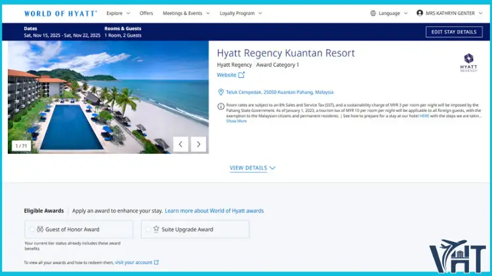Open the Mrs Kathryn Genter account menu
The height and width of the screenshot is (276, 492).
[x=449, y=13]
